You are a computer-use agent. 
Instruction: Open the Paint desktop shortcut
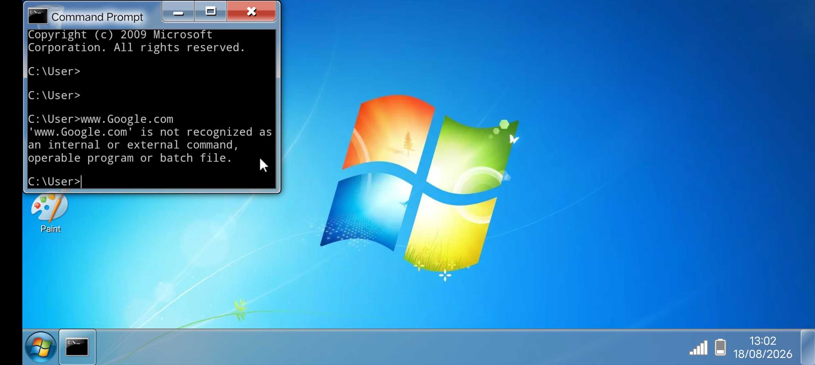pos(50,212)
